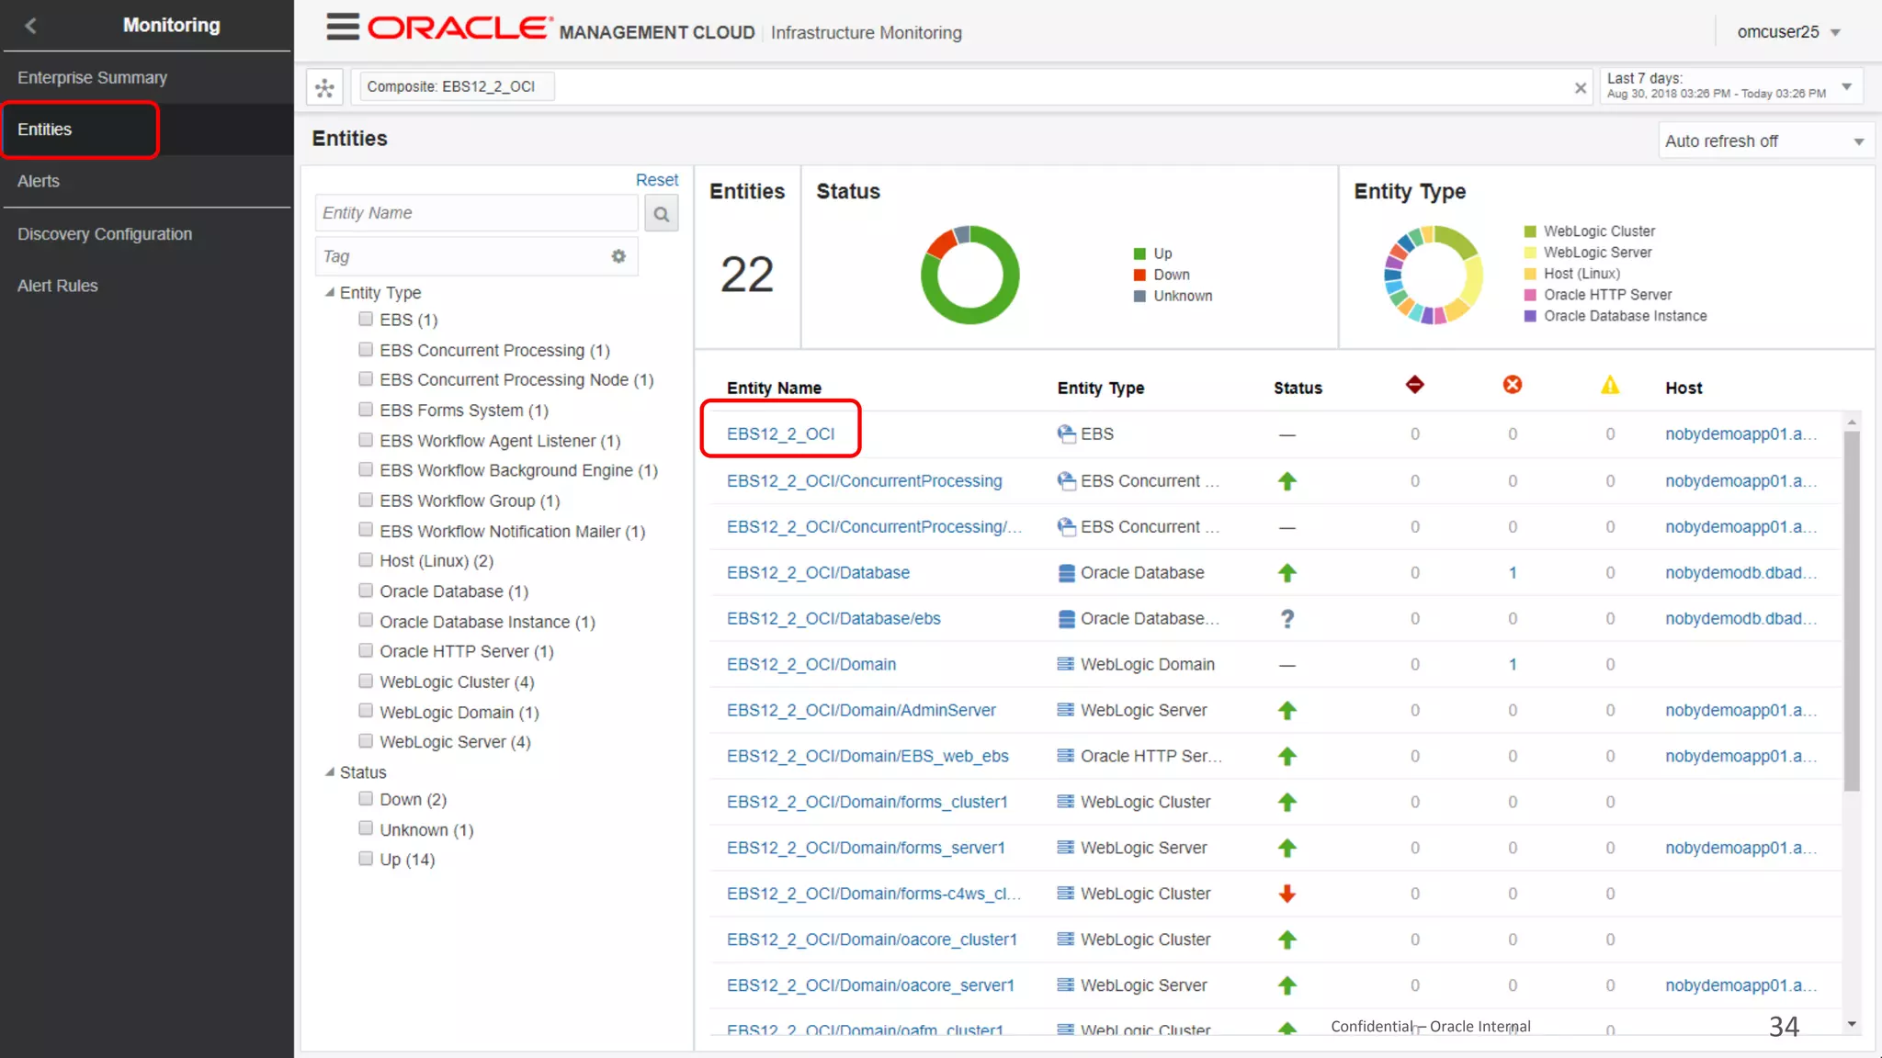Viewport: 1882px width, 1058px height.
Task: Check the EBS (1) entity type filter
Action: tap(366, 319)
